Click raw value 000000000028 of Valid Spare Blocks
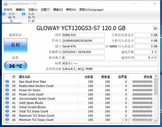Image resolution: width=162 pixels, height=127 pixels. [x=142, y=103]
